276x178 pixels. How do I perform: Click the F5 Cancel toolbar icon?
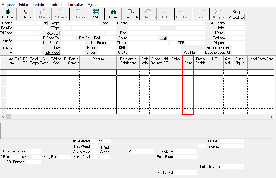pos(61,14)
